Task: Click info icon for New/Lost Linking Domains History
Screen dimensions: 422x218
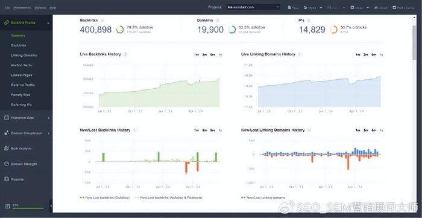Action: [309, 130]
